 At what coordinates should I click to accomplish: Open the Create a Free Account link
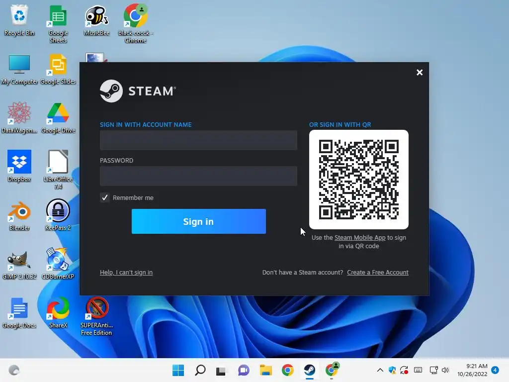(378, 272)
